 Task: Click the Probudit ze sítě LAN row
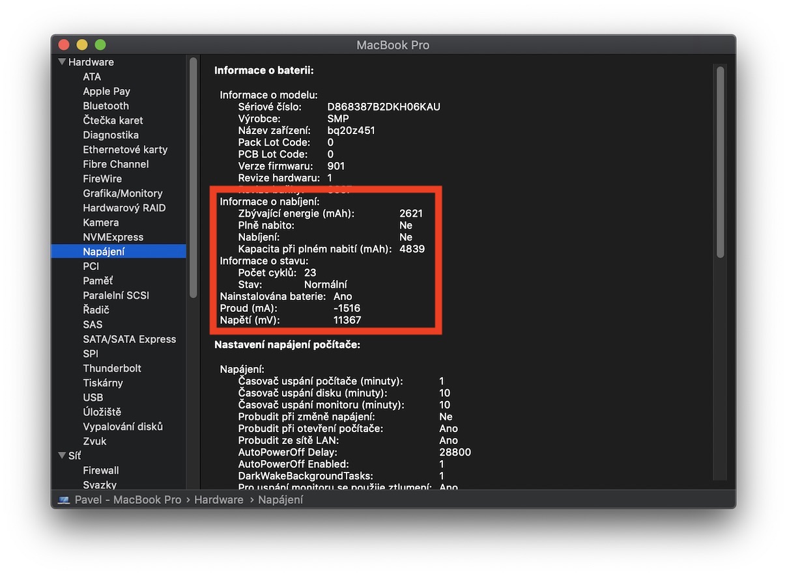[x=348, y=441]
